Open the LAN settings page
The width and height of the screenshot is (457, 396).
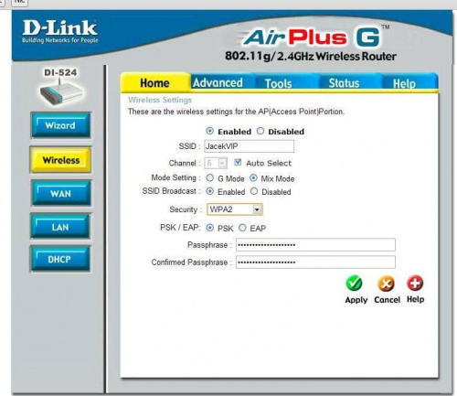(x=60, y=226)
